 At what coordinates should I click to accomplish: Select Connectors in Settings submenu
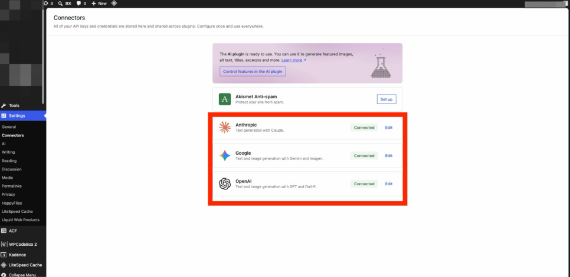(13, 135)
